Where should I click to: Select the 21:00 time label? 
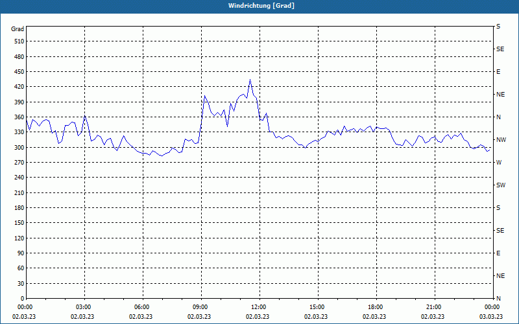[x=435, y=307]
